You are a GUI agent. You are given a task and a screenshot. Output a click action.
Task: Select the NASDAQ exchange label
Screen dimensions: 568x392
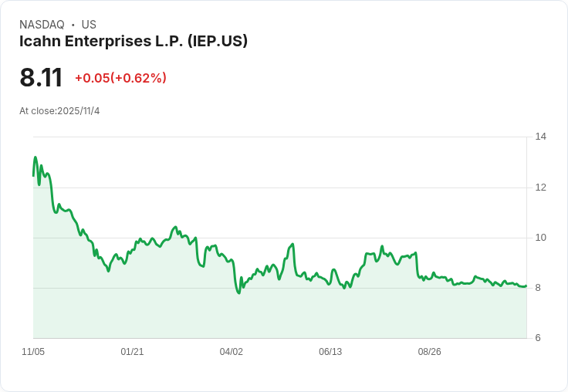[42, 25]
